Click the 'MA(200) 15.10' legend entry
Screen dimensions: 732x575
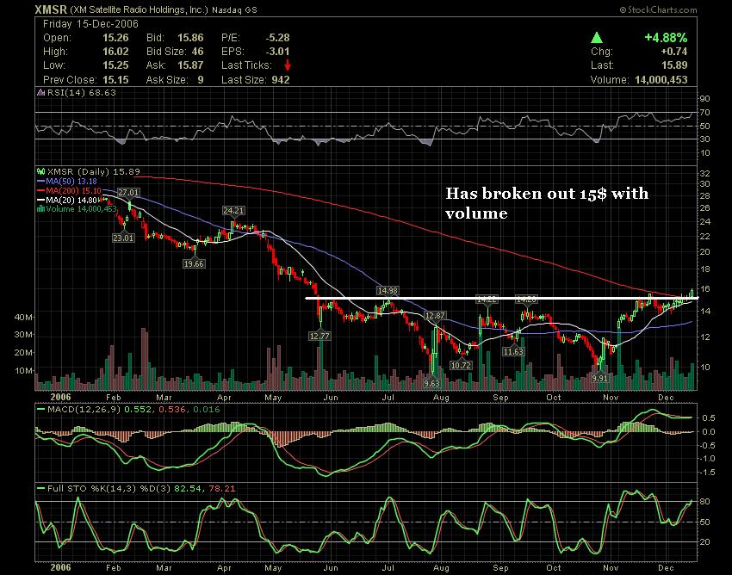(73, 190)
